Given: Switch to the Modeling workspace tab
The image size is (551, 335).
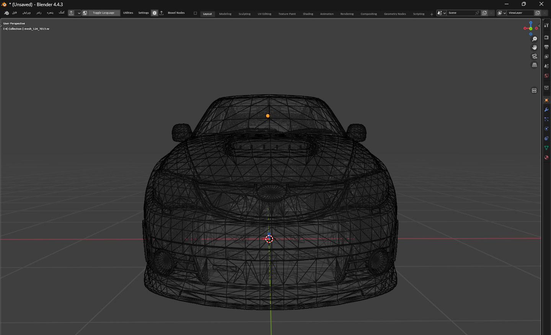Looking at the screenshot, I should [225, 14].
